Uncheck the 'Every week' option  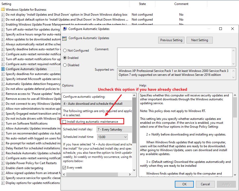64,167
